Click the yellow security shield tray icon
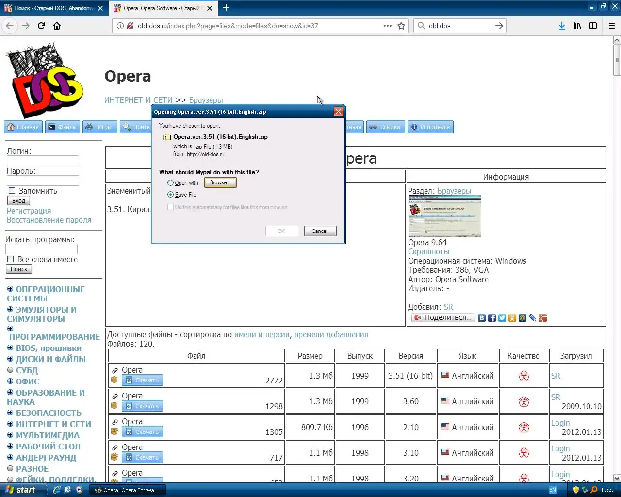 [x=576, y=490]
